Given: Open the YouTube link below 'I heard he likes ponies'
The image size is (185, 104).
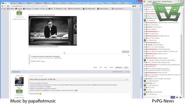Looking at the screenshot, I should pyautogui.click(x=164, y=51).
